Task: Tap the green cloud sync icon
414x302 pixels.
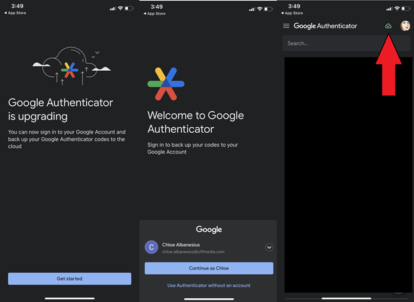Action: coord(388,26)
